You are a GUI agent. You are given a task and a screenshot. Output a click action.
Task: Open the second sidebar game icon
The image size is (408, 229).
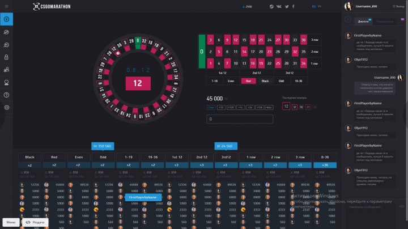6,32
